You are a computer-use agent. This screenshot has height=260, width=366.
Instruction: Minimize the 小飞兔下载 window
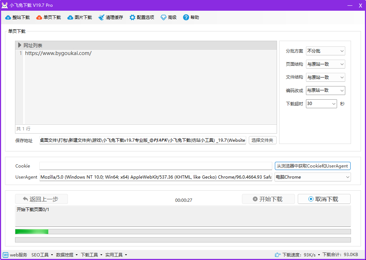coord(350,5)
